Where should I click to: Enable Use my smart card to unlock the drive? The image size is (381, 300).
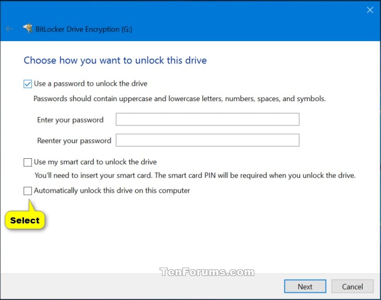click(x=28, y=162)
